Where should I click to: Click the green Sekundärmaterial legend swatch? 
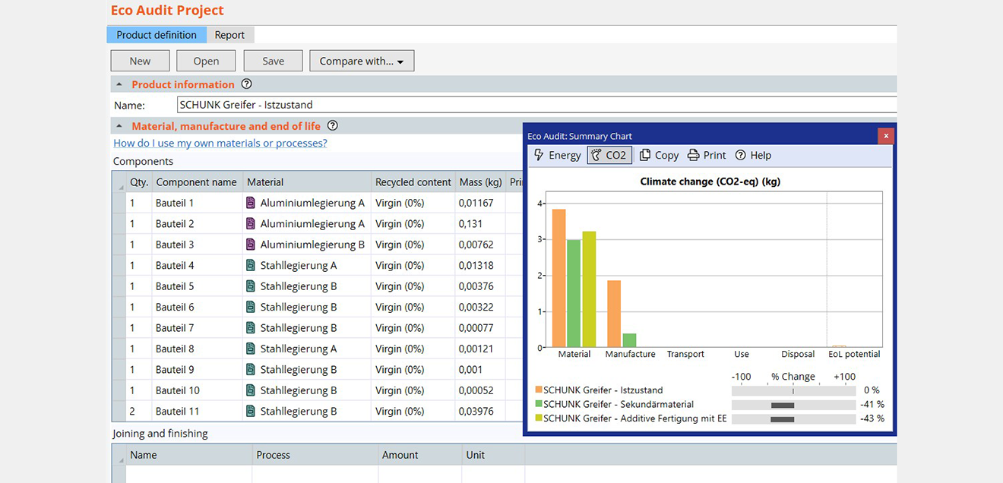pyautogui.click(x=538, y=404)
